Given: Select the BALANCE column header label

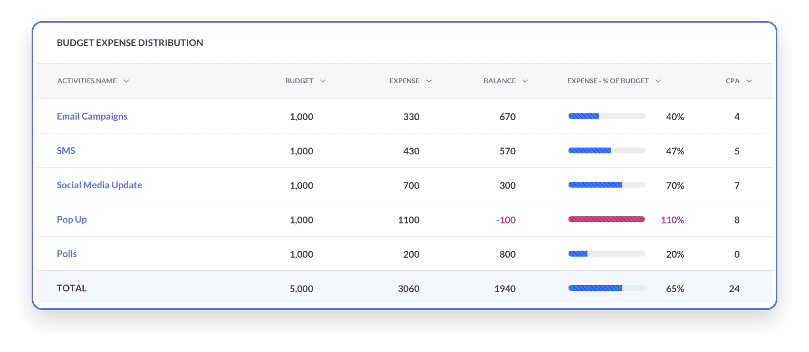Looking at the screenshot, I should point(500,81).
